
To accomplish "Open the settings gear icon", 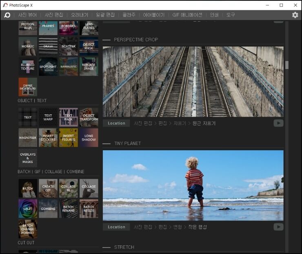I will [x=295, y=15].
